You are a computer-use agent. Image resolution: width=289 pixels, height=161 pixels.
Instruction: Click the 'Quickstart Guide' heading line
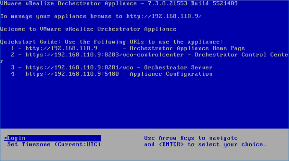pyautogui.click(x=112, y=42)
